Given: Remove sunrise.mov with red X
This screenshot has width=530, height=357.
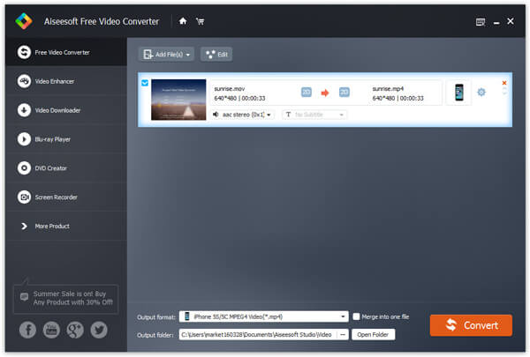Looking at the screenshot, I should click(x=504, y=83).
